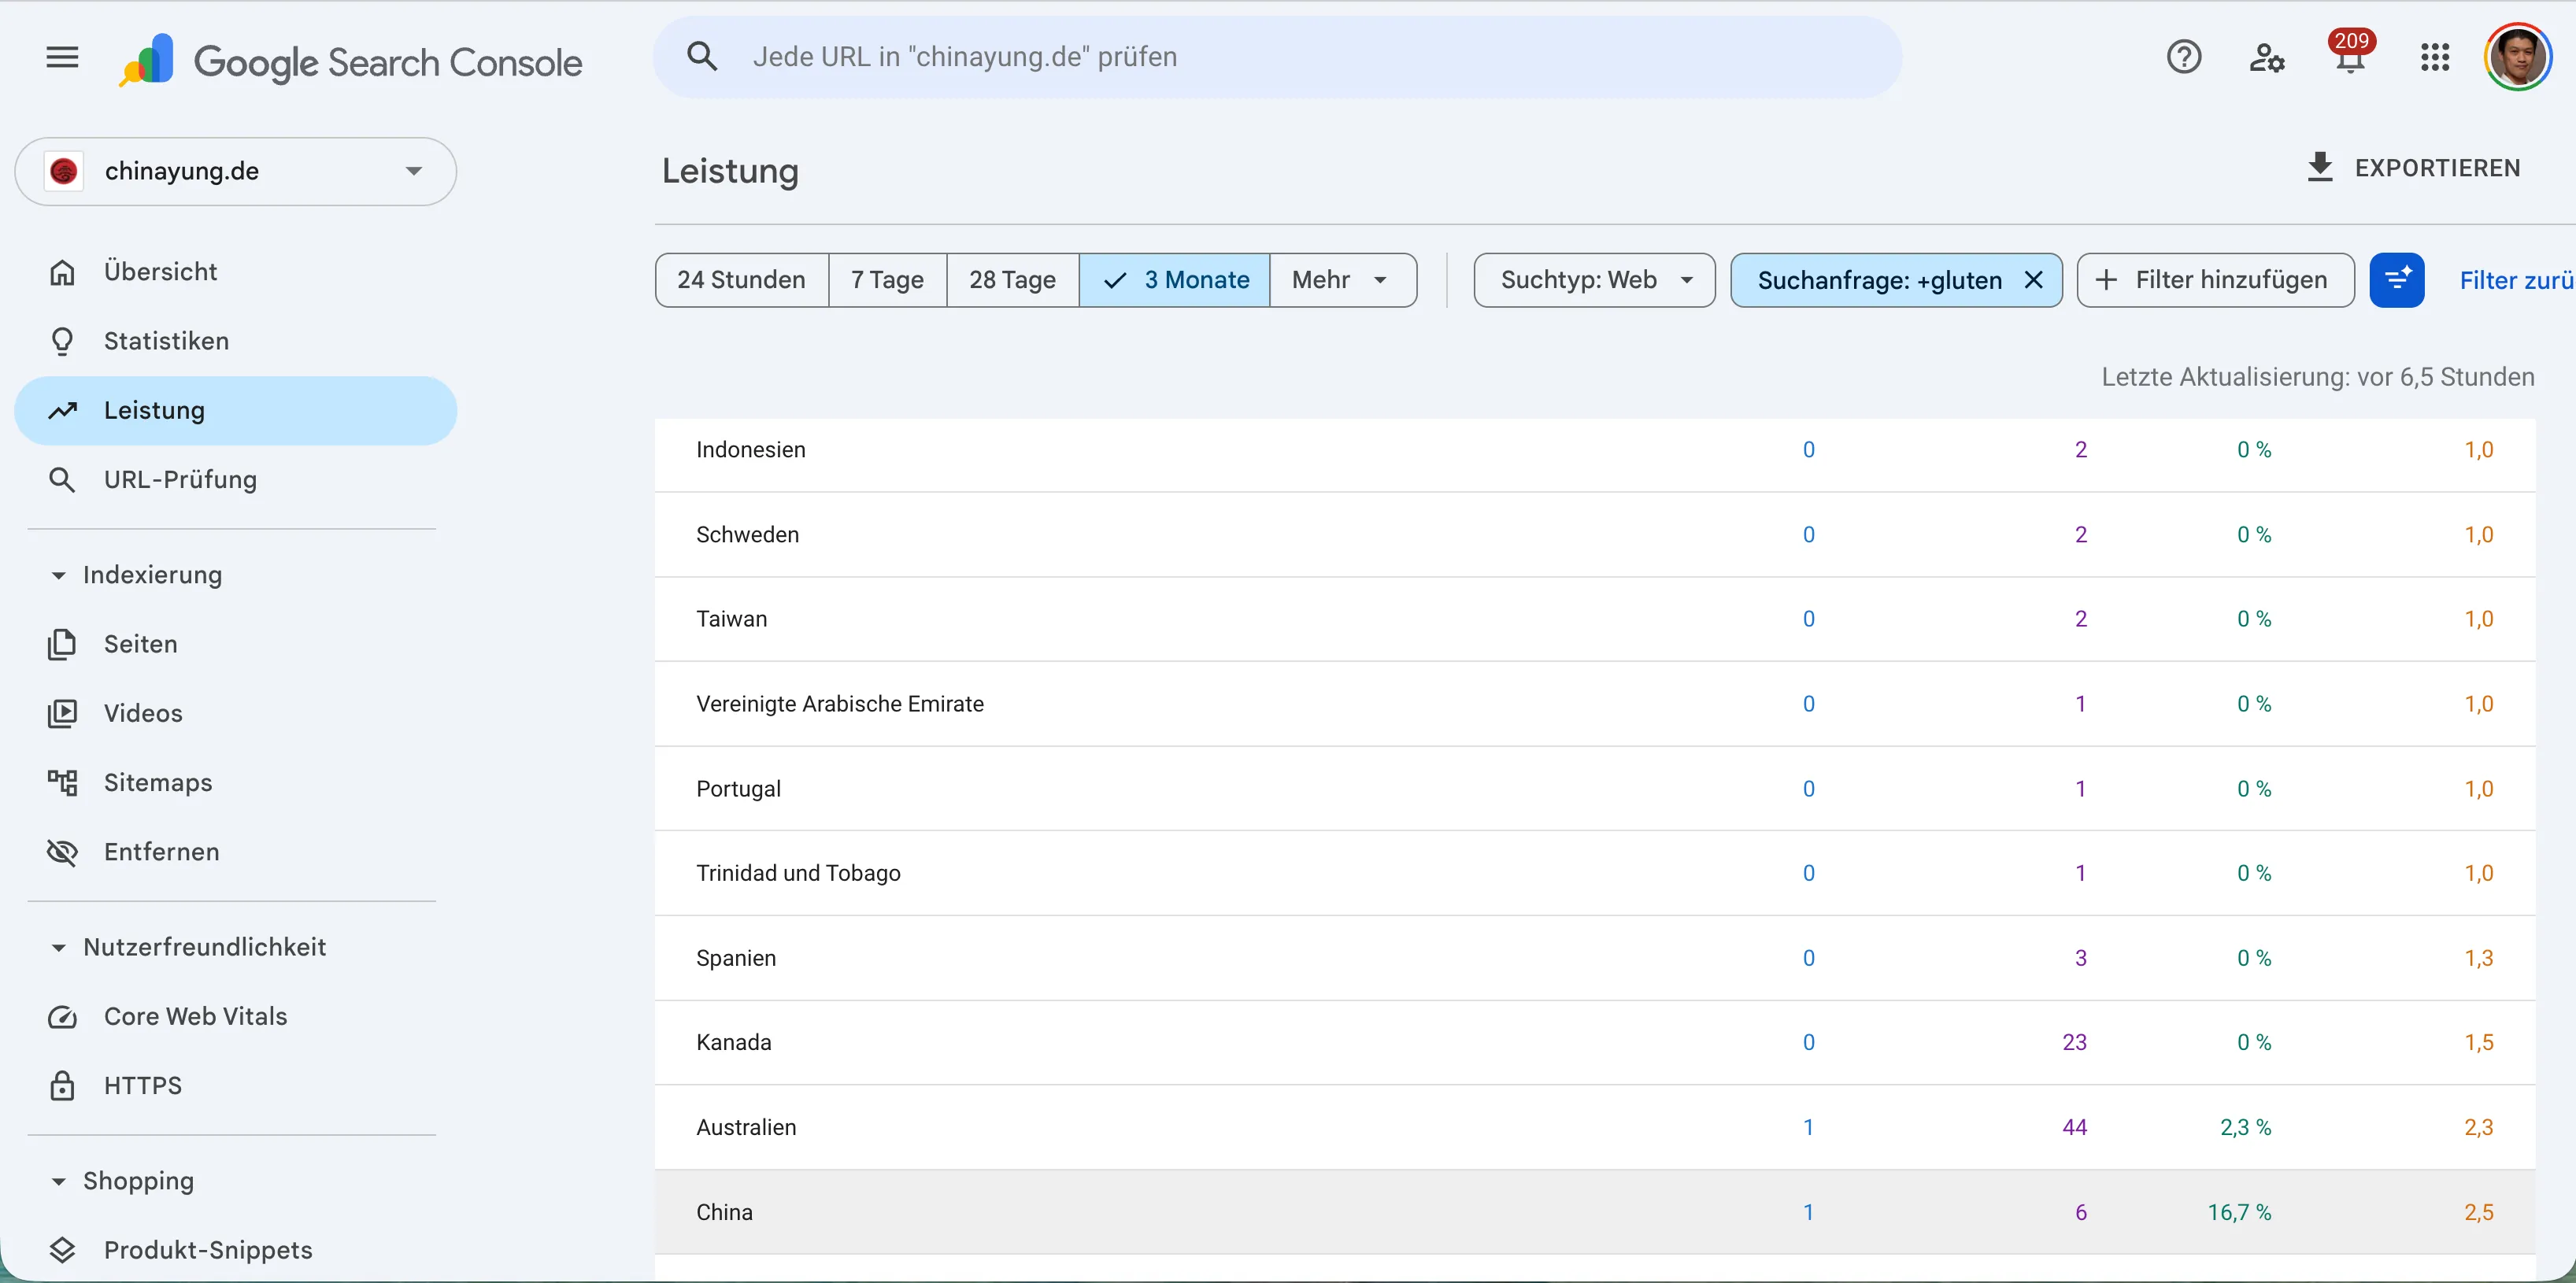Image resolution: width=2576 pixels, height=1283 pixels.
Task: Open URL-Prüfung in the sidebar
Action: coord(236,480)
